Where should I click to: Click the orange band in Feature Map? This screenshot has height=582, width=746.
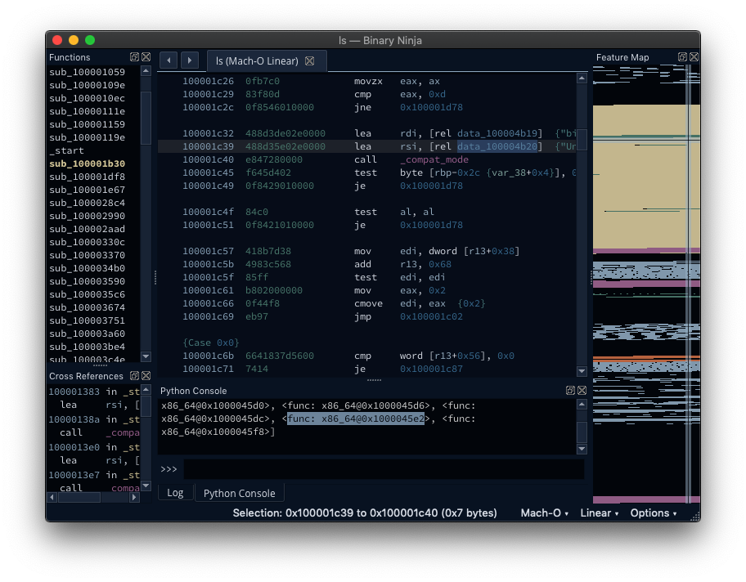pyautogui.click(x=645, y=357)
